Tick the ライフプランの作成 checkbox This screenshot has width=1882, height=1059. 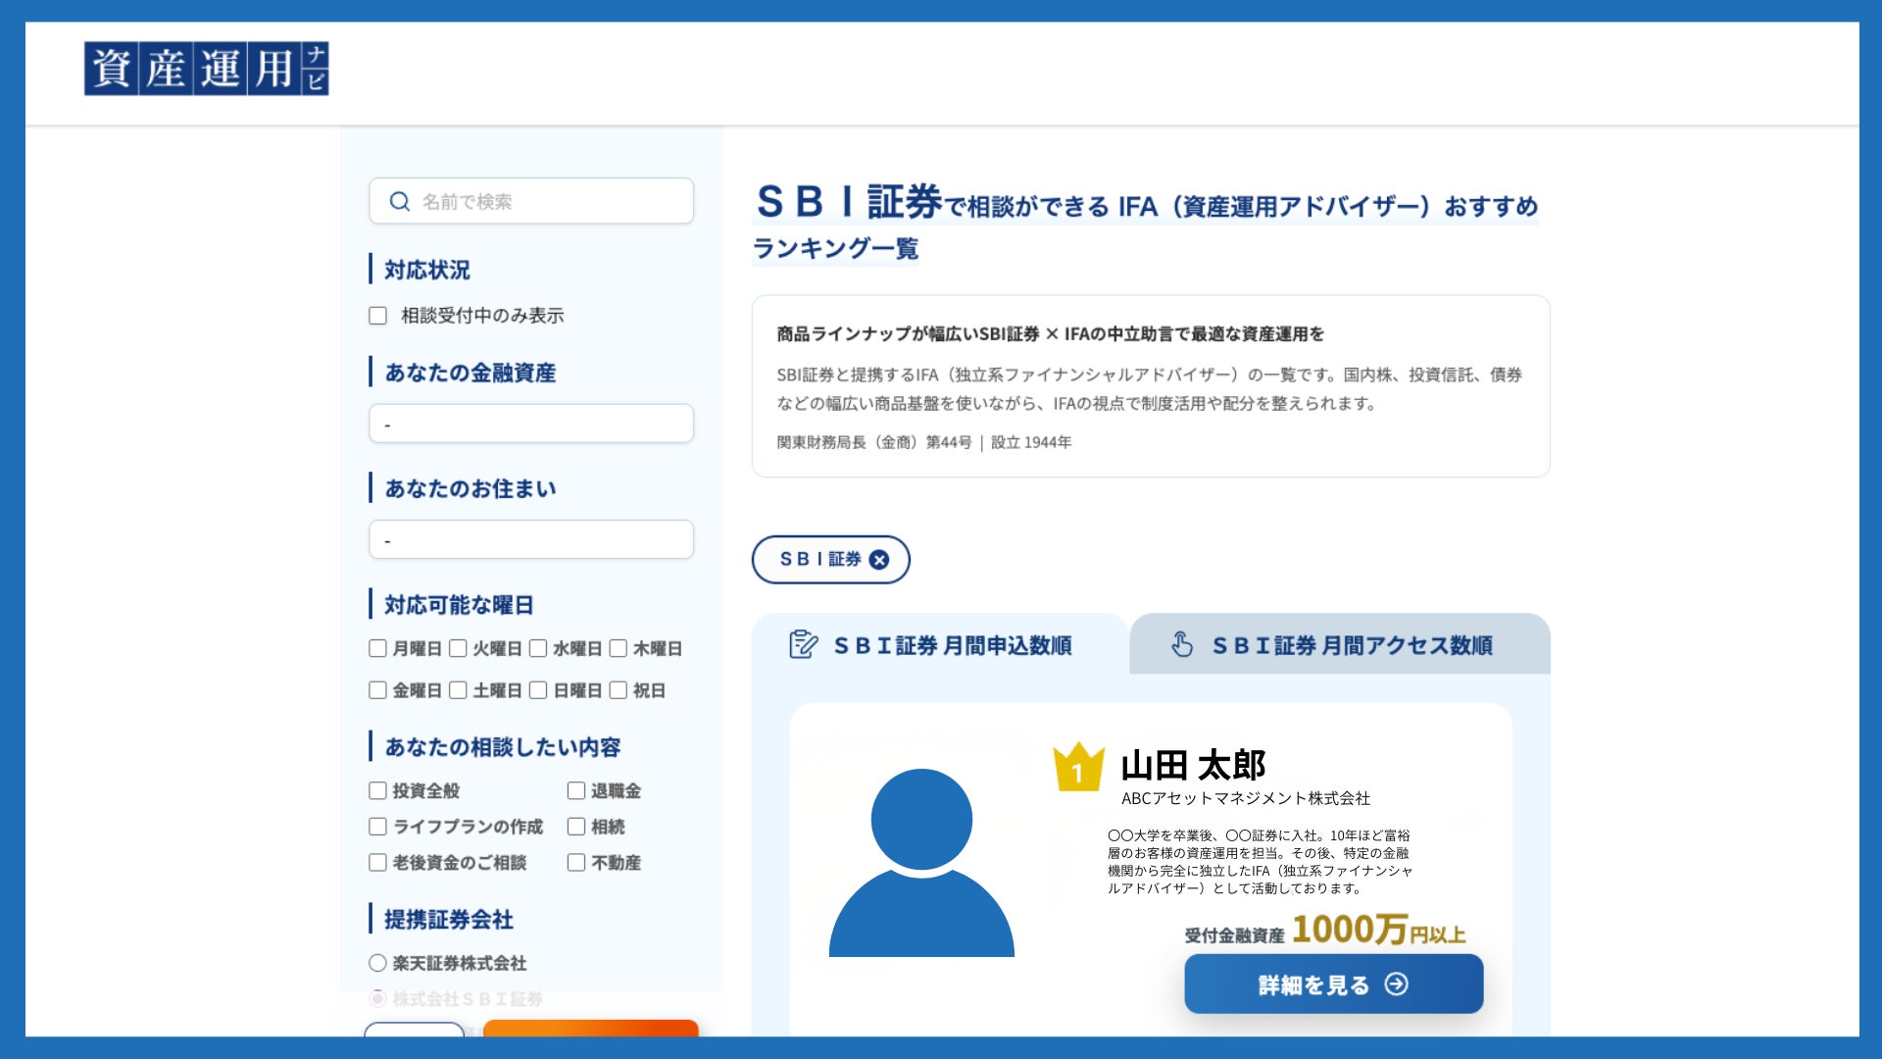click(x=377, y=827)
